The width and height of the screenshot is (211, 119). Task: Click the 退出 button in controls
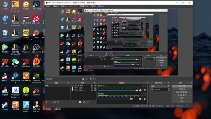[x=182, y=101]
